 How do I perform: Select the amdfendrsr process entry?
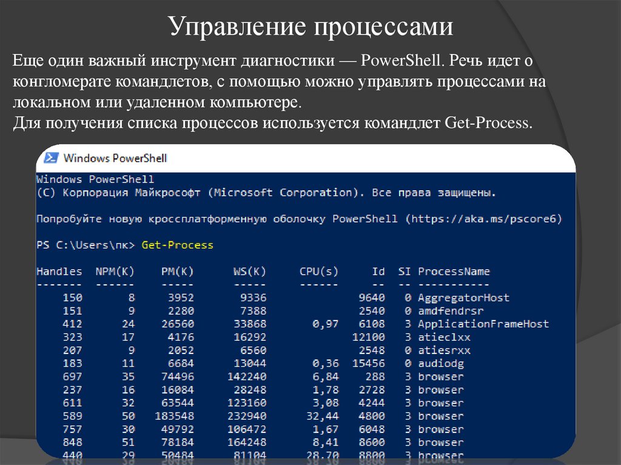tap(449, 310)
